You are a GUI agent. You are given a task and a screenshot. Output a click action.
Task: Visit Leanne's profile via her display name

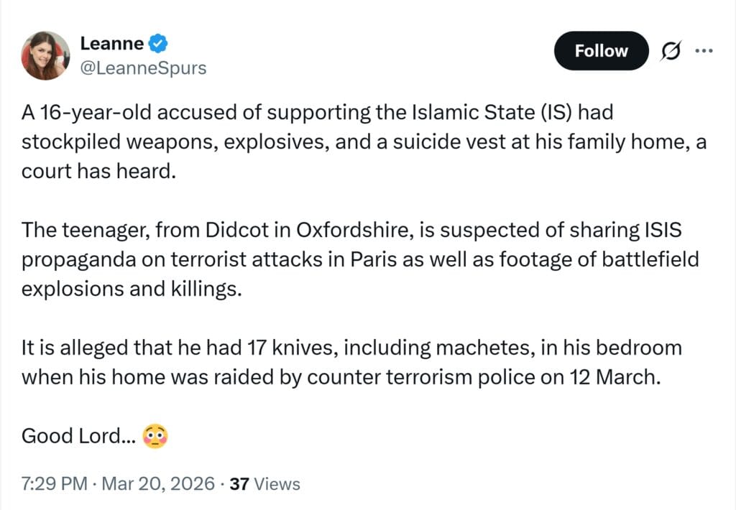pos(111,43)
